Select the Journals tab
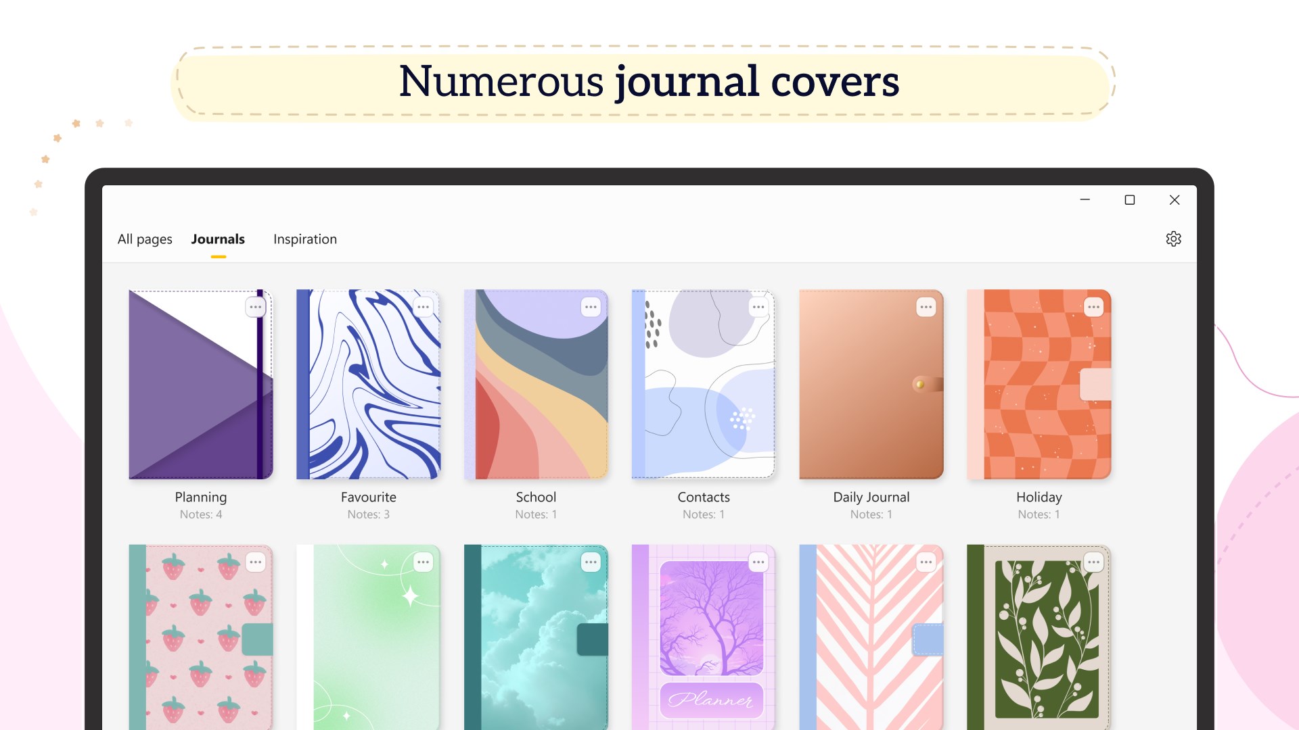The image size is (1299, 730). tap(218, 239)
